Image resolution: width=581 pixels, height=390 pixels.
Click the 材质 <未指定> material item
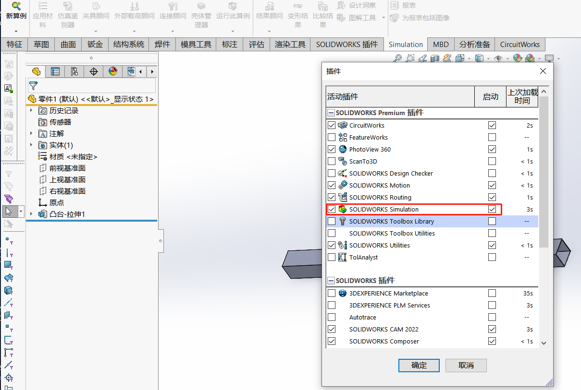click(73, 157)
